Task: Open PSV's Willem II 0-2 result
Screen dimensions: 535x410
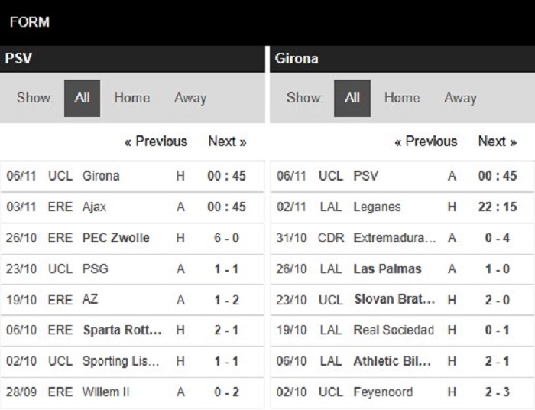Action: pos(132,392)
